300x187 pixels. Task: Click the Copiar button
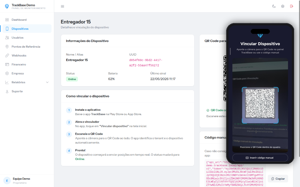[278, 179]
